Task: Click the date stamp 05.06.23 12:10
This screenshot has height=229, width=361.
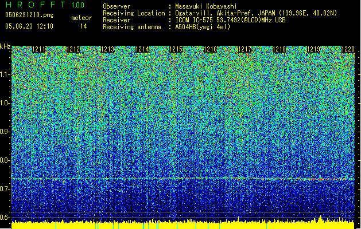Action: (29, 26)
